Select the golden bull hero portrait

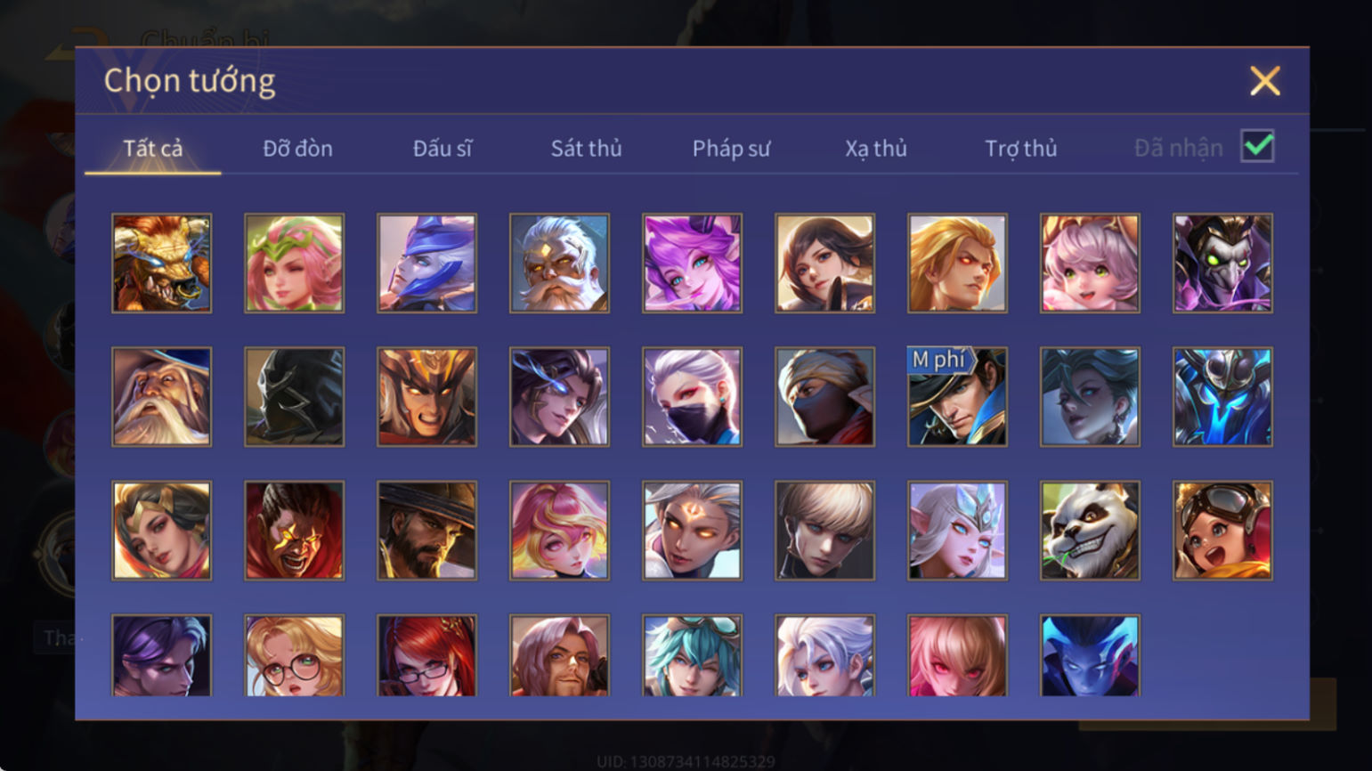point(162,264)
